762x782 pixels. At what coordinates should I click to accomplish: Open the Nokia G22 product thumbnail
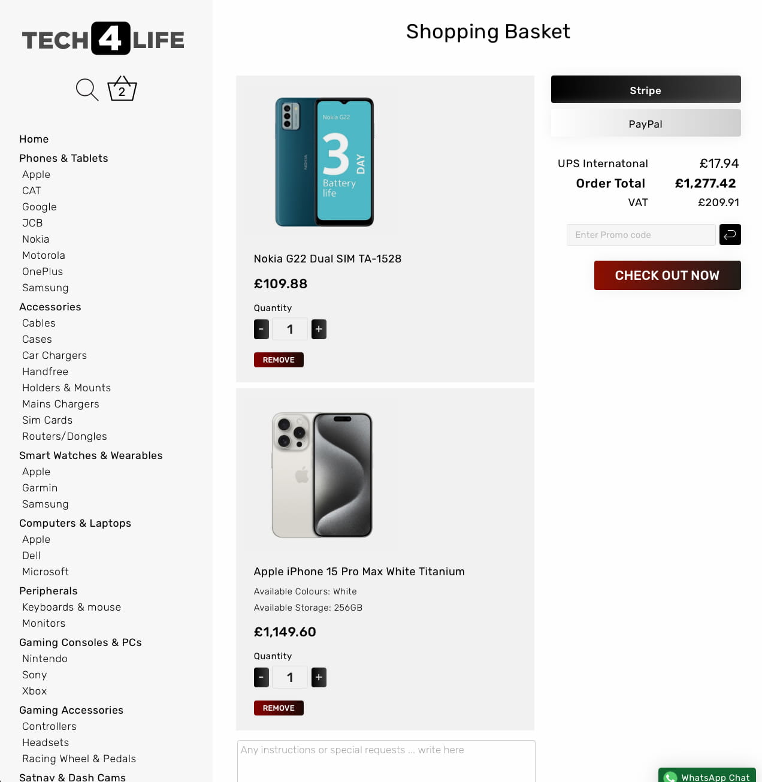point(324,162)
